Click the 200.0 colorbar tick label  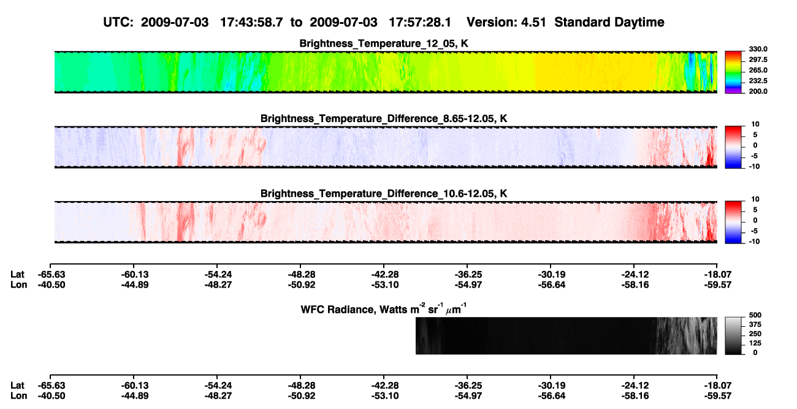pyautogui.click(x=759, y=91)
